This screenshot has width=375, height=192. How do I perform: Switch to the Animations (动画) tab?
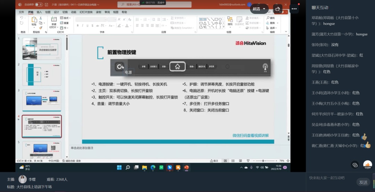74,12
